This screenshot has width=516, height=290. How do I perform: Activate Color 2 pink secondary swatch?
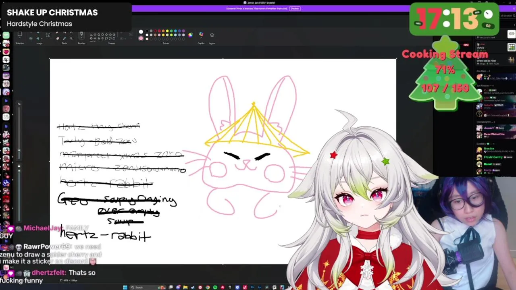tap(141, 38)
